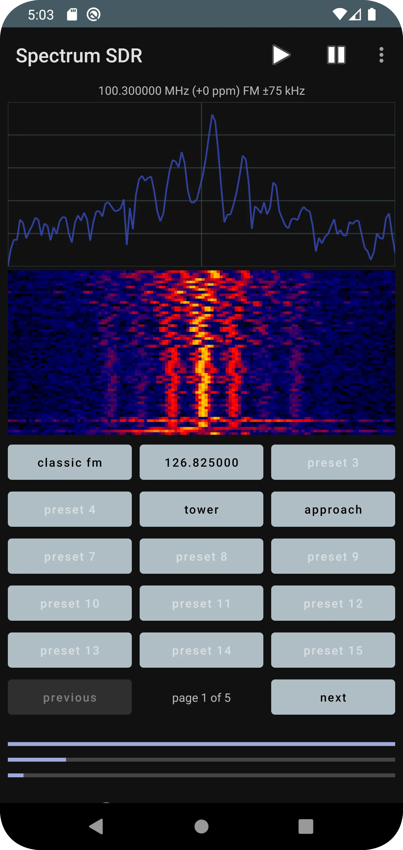
Task: Open the three-dot overflow menu
Action: (381, 55)
